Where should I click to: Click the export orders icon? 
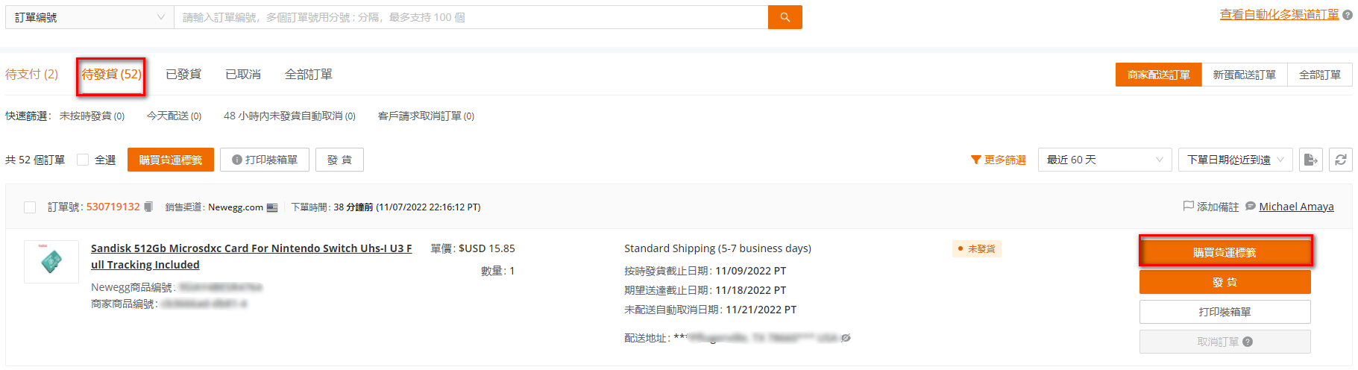1310,160
